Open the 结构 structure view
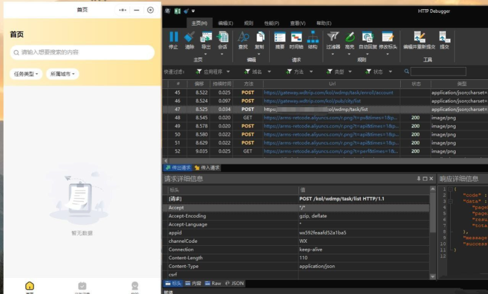488x294 pixels. tap(312, 37)
